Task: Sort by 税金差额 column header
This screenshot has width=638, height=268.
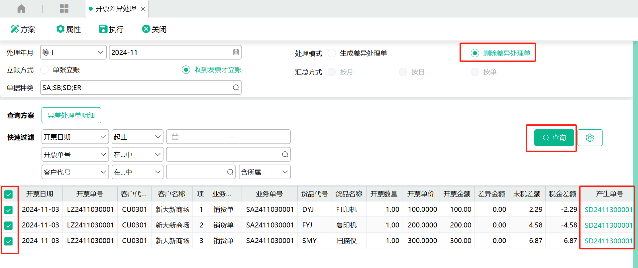Action: pos(563,194)
